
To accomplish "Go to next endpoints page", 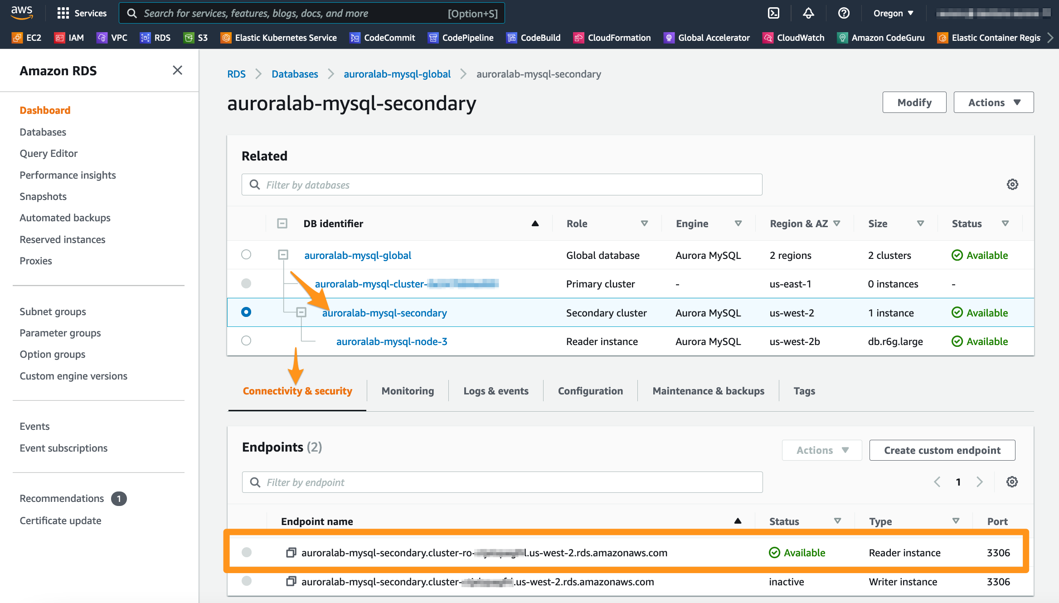I will point(980,482).
